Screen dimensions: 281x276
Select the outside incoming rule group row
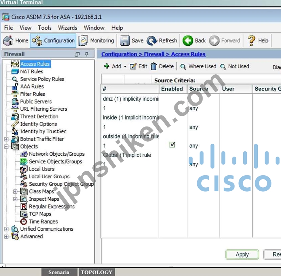pos(130,136)
